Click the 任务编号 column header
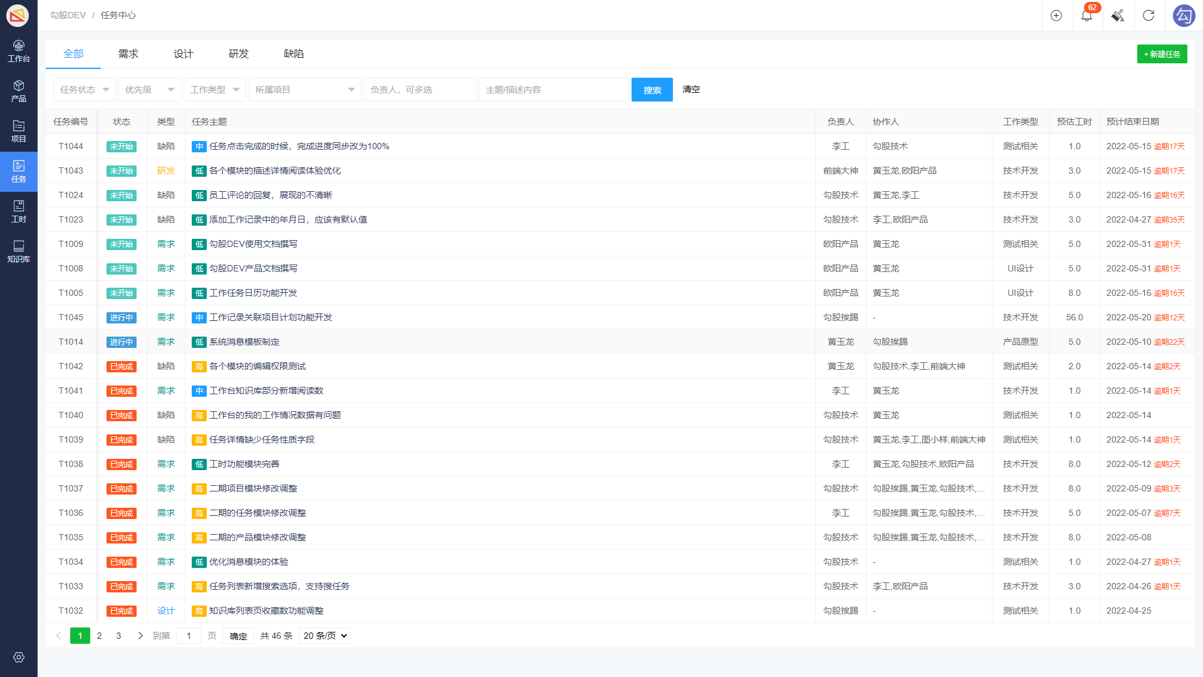This screenshot has width=1203, height=677. point(71,122)
